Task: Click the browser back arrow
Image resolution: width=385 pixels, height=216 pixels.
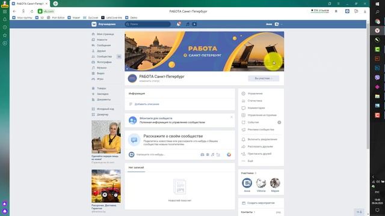Action: point(14,11)
